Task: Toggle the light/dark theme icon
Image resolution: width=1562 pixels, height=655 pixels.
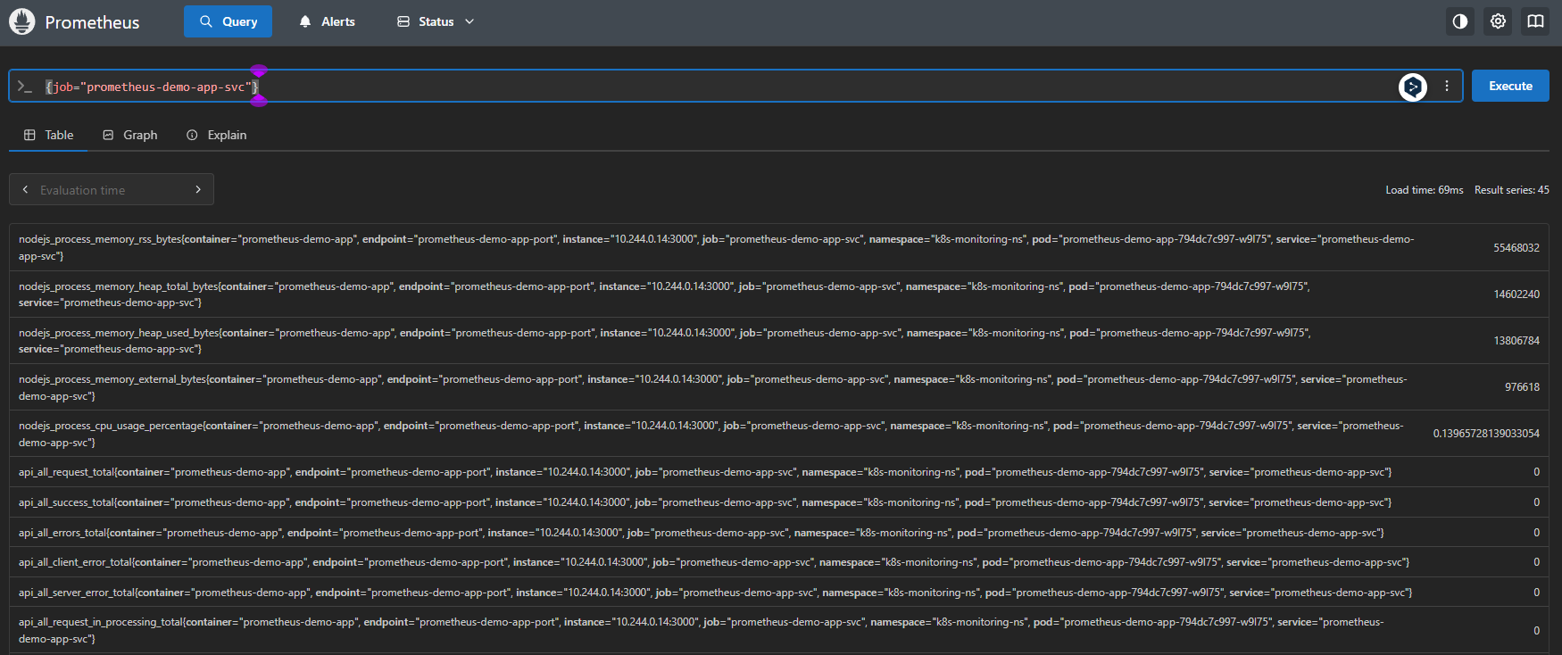Action: click(x=1460, y=21)
